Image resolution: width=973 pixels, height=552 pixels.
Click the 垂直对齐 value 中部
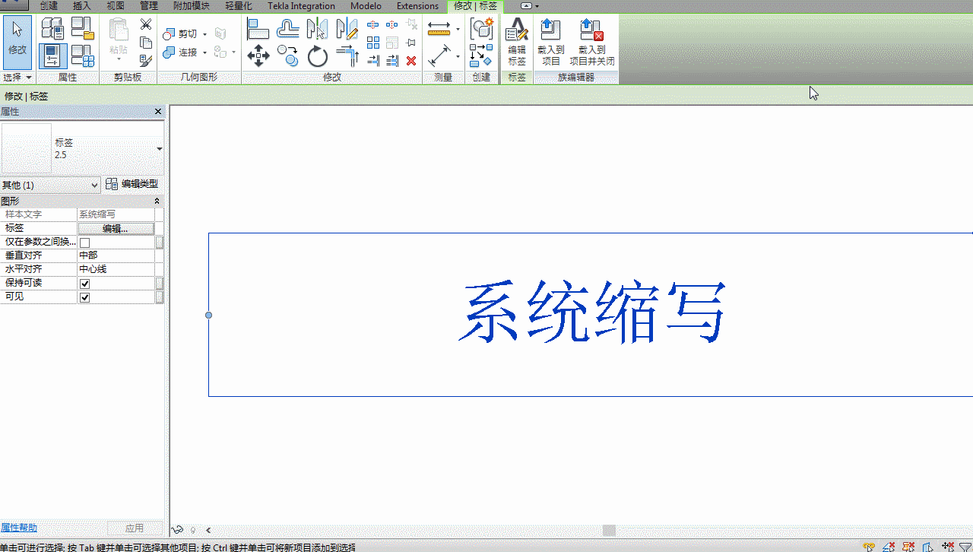pos(116,255)
